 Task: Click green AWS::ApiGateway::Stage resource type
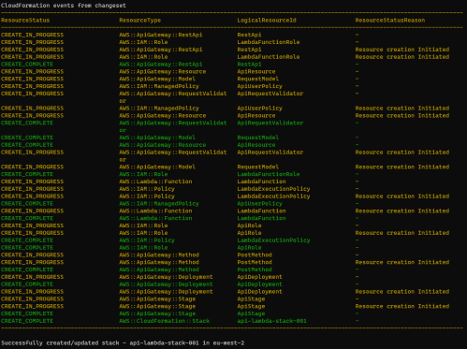(x=157, y=313)
